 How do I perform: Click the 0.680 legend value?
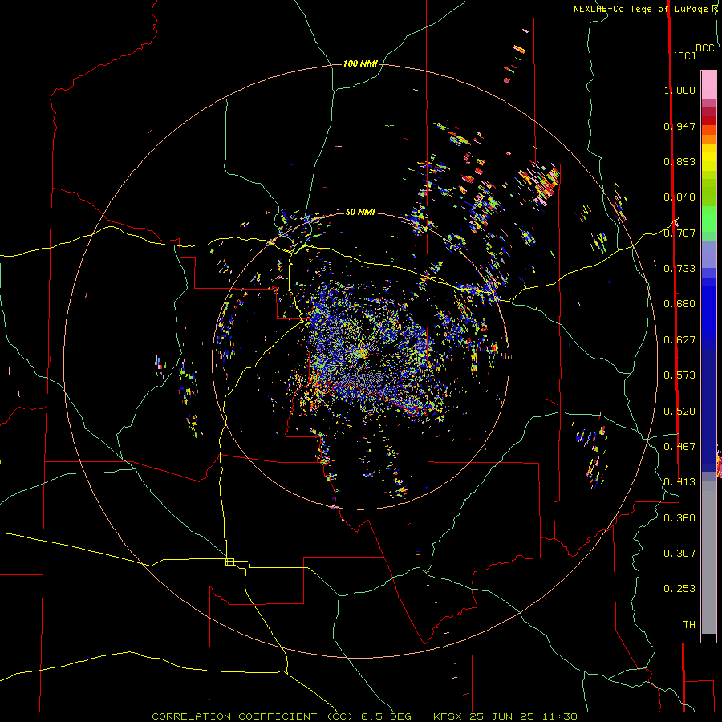679,304
